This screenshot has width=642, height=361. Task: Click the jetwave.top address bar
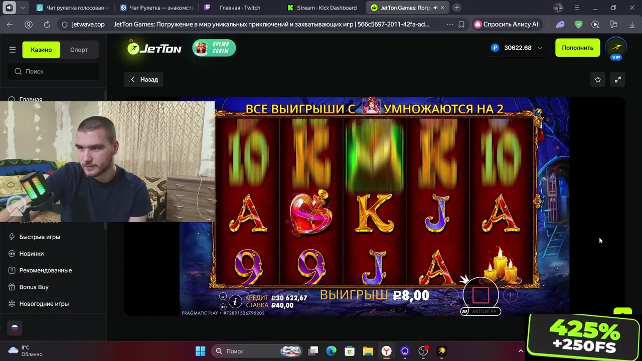pyautogui.click(x=88, y=24)
